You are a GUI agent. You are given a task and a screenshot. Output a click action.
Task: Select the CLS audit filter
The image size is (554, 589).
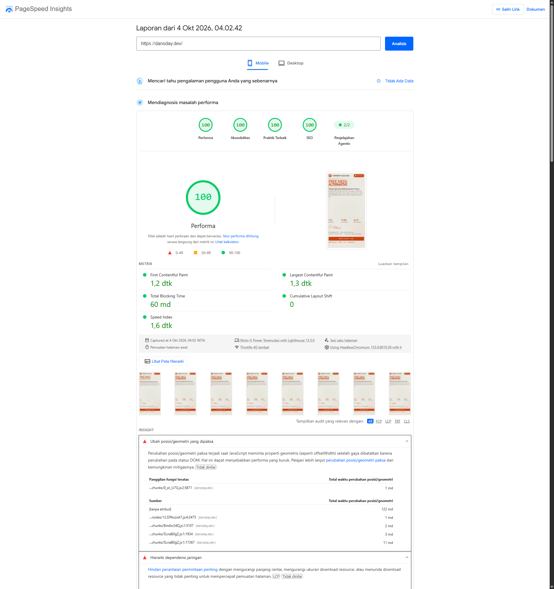(x=406, y=421)
